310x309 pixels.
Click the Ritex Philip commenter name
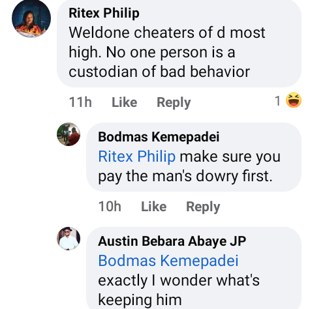click(x=104, y=13)
